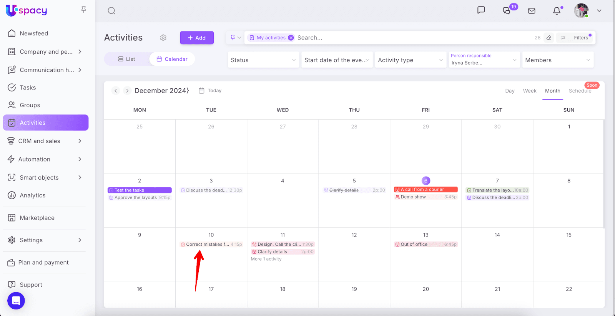Open red 'A call from a courier' event
This screenshot has height=316, width=615.
pos(426,190)
